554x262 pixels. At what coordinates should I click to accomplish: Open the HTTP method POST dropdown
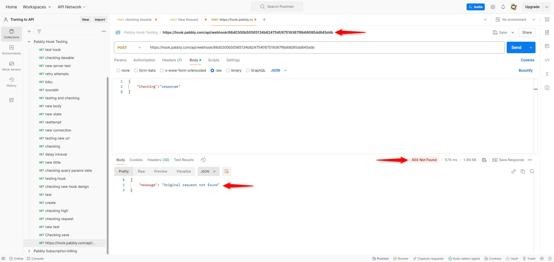[130, 47]
